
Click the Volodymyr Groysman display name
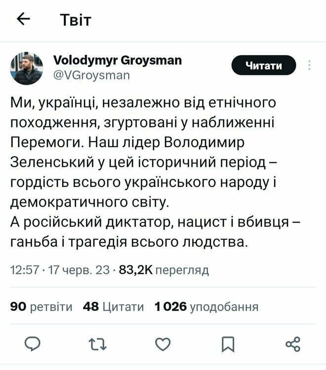pos(117,61)
